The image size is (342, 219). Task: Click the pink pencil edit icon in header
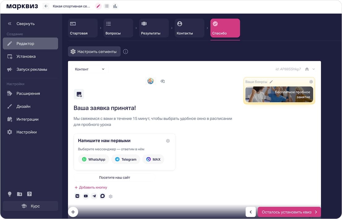pyautogui.click(x=98, y=6)
